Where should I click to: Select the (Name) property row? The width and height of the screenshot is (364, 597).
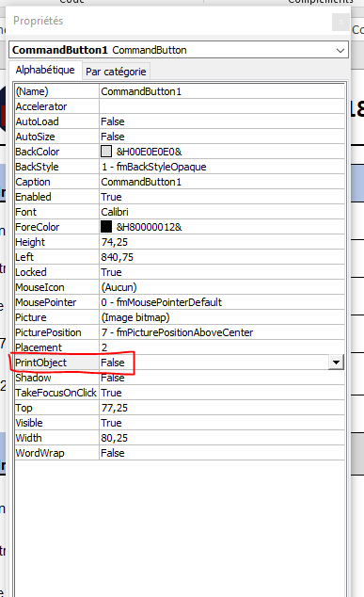click(x=180, y=91)
